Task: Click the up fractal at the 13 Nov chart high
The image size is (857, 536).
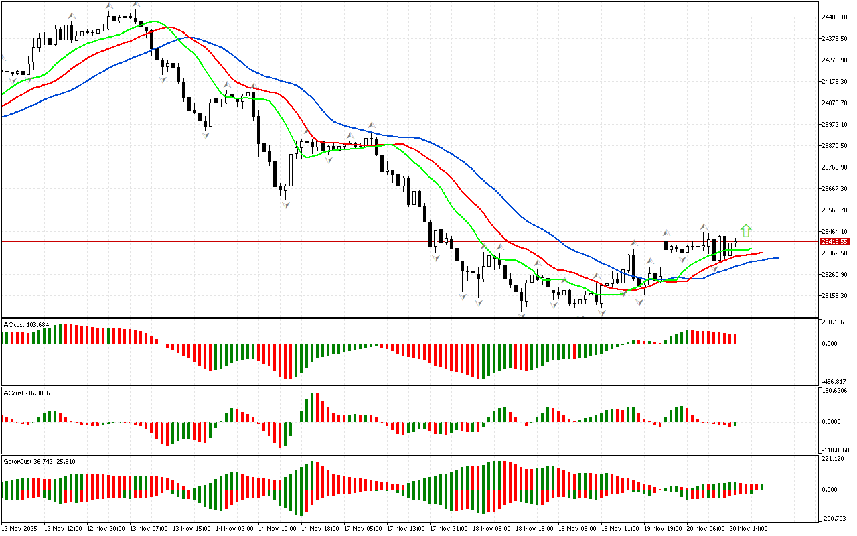Action: tap(136, 5)
